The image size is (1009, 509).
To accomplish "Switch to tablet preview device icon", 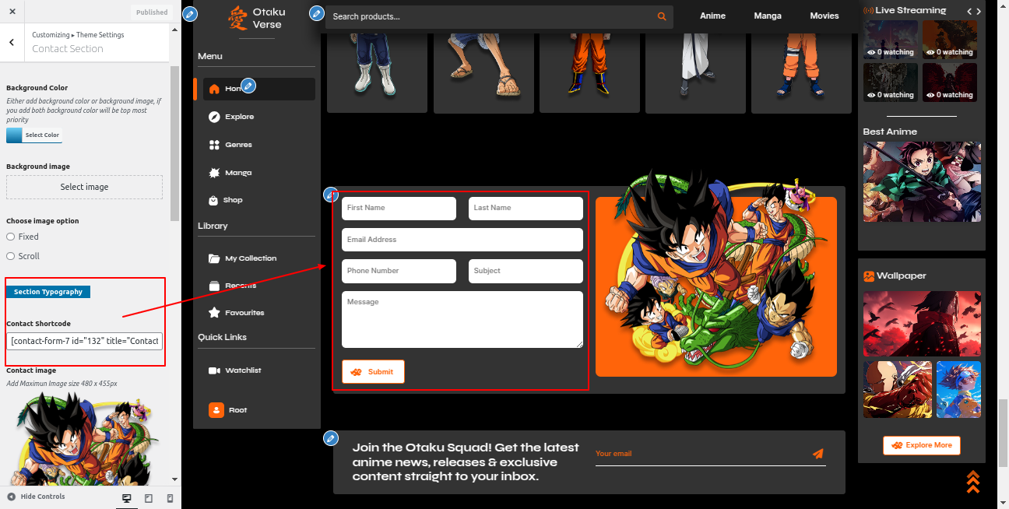I will point(149,498).
